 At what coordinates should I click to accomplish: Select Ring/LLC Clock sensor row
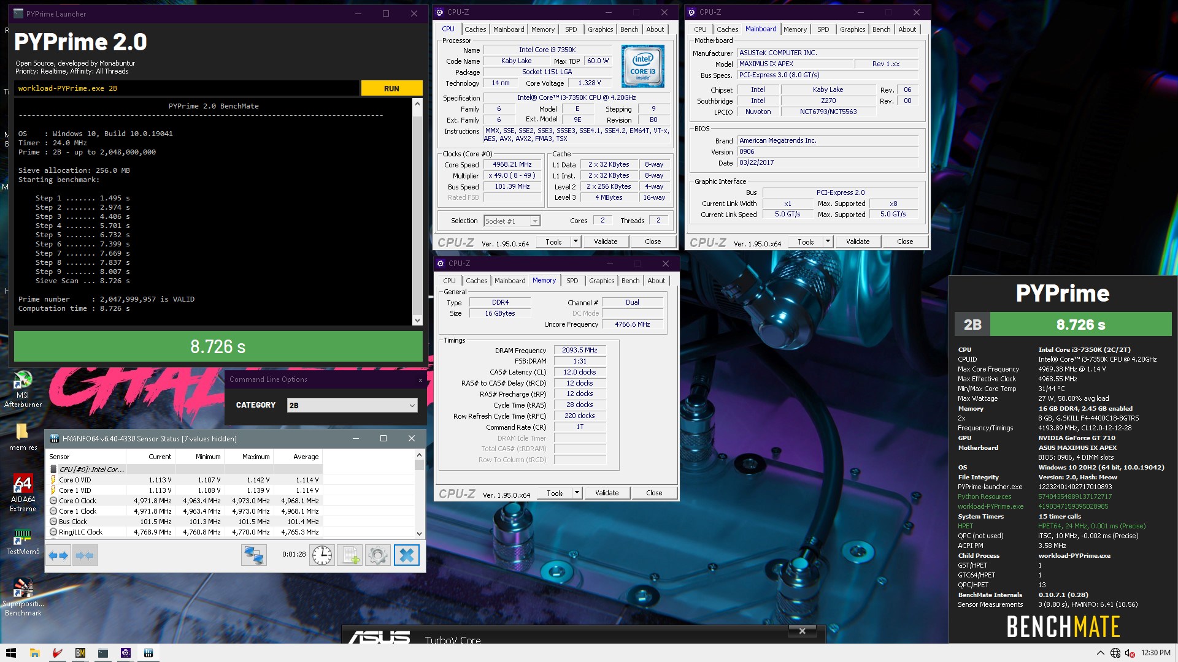(185, 532)
